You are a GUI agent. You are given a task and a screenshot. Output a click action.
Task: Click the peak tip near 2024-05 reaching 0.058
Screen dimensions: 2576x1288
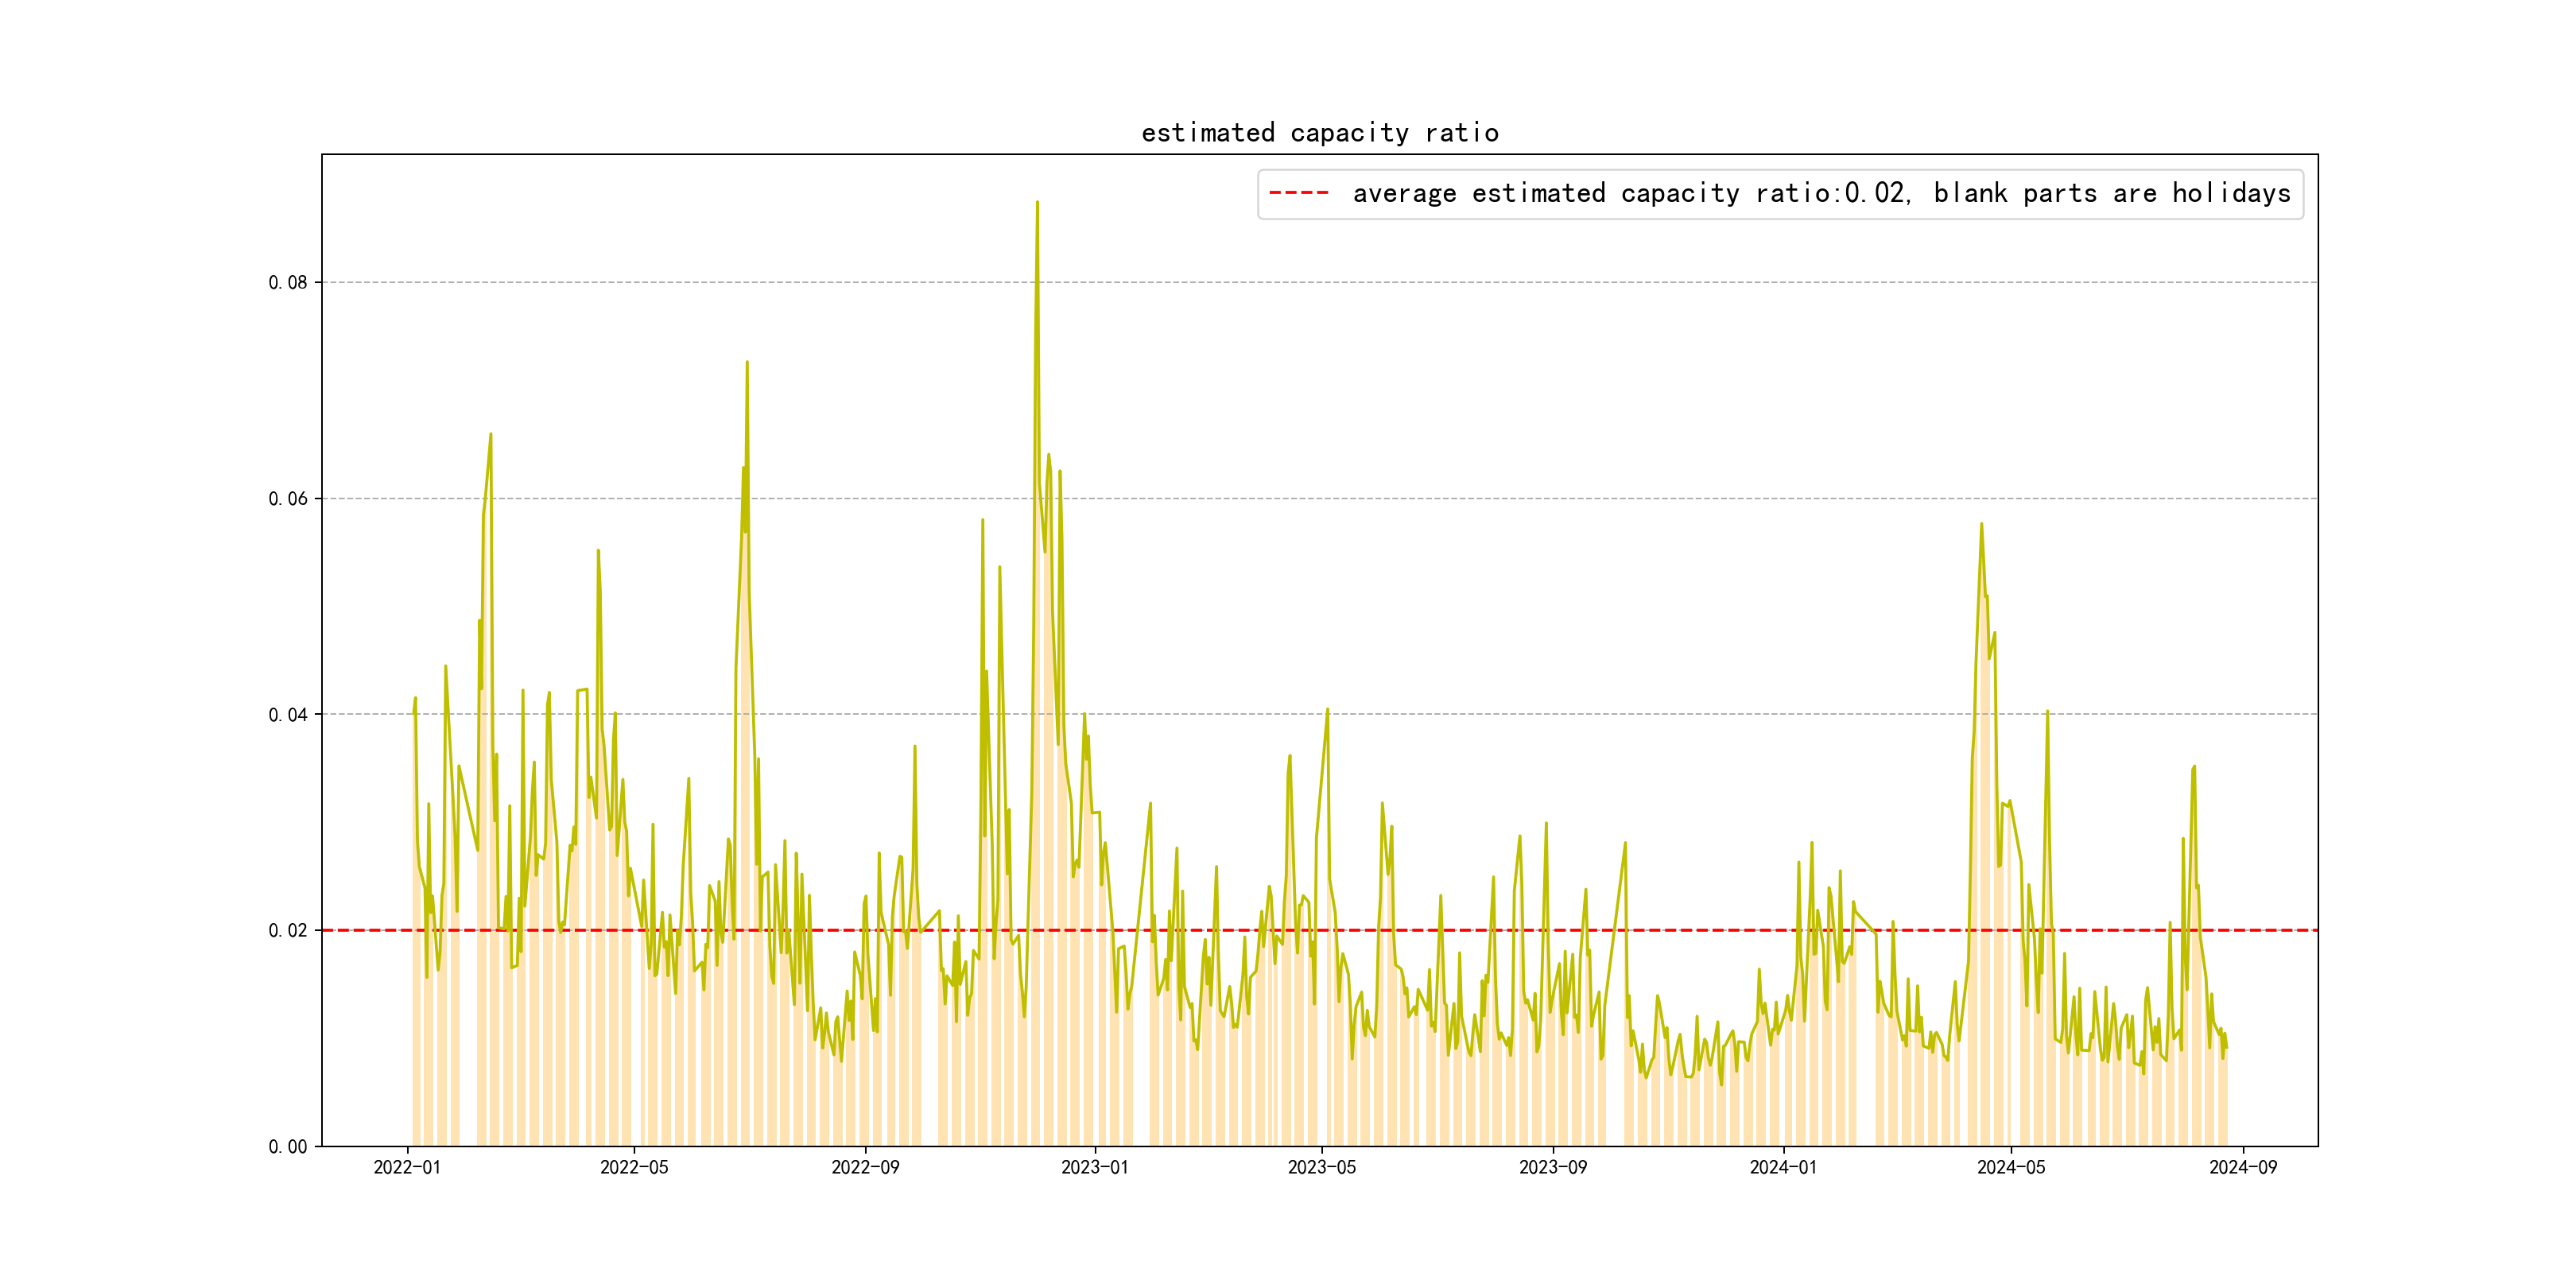coord(1981,525)
